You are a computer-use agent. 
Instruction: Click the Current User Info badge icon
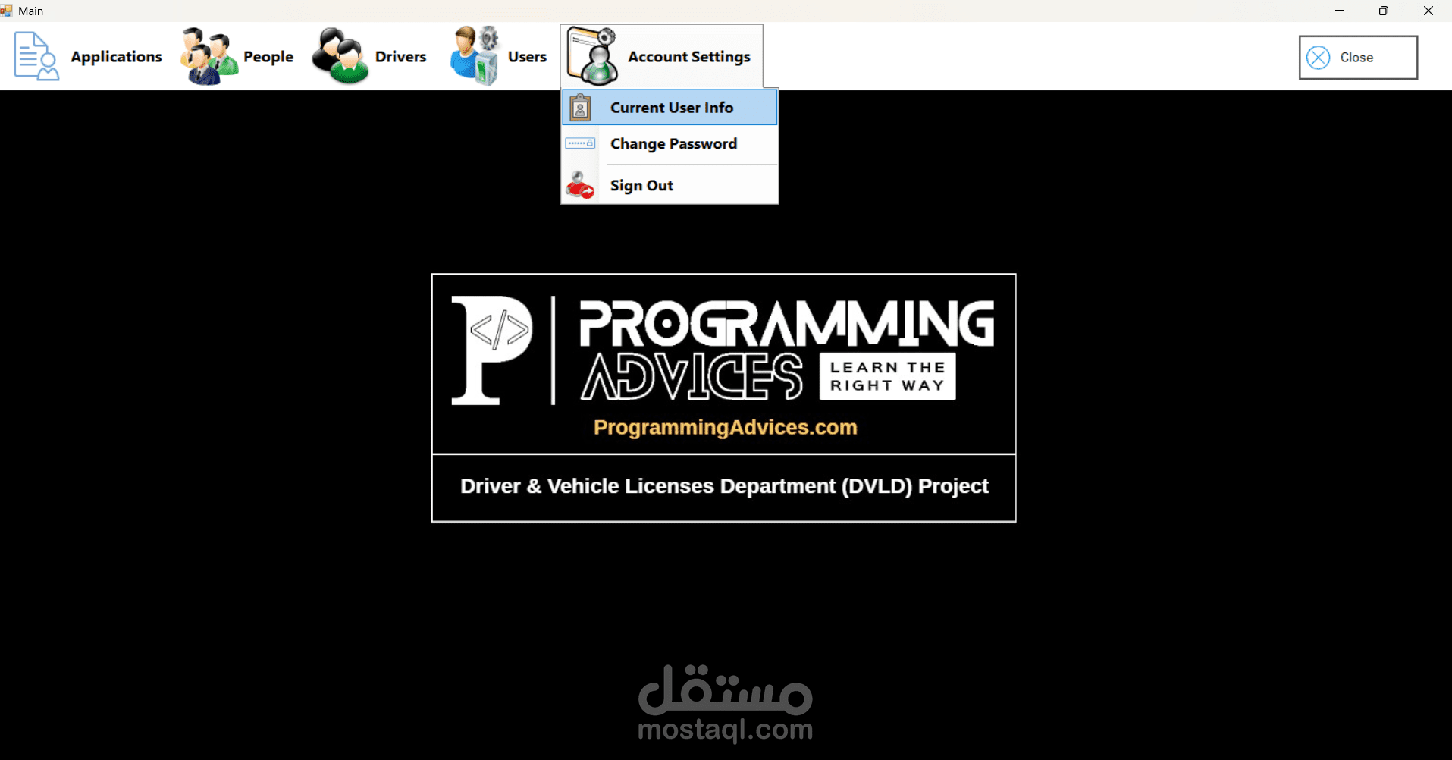(x=580, y=108)
